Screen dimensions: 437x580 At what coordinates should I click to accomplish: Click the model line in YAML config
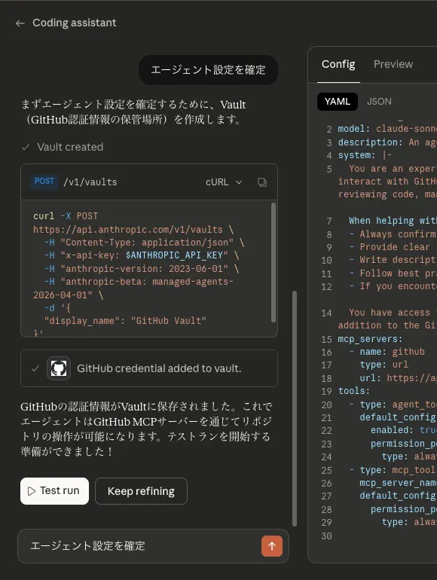[x=387, y=129]
